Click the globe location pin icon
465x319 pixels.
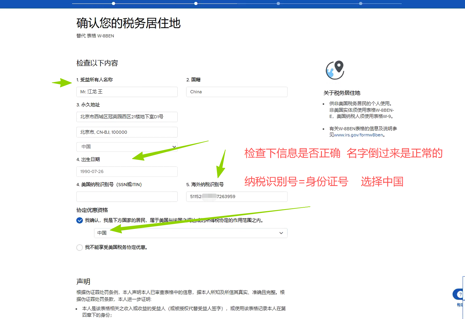(335, 70)
